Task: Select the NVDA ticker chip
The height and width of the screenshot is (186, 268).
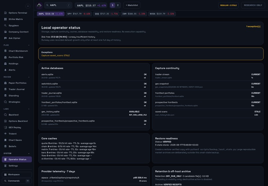Action: point(162,14)
